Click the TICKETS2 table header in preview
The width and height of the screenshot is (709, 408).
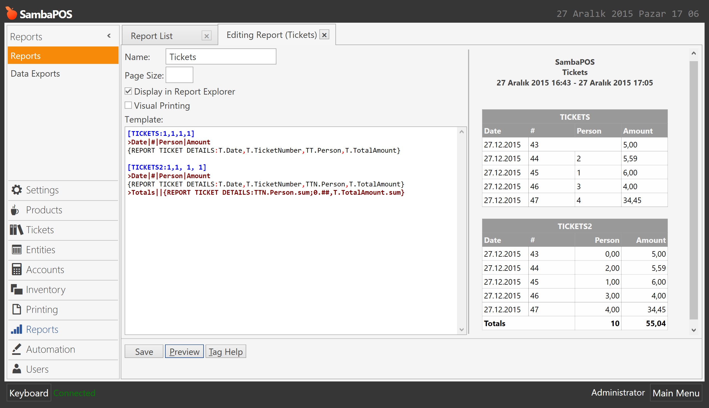click(575, 226)
